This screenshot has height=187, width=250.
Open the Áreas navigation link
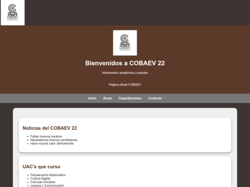click(107, 98)
